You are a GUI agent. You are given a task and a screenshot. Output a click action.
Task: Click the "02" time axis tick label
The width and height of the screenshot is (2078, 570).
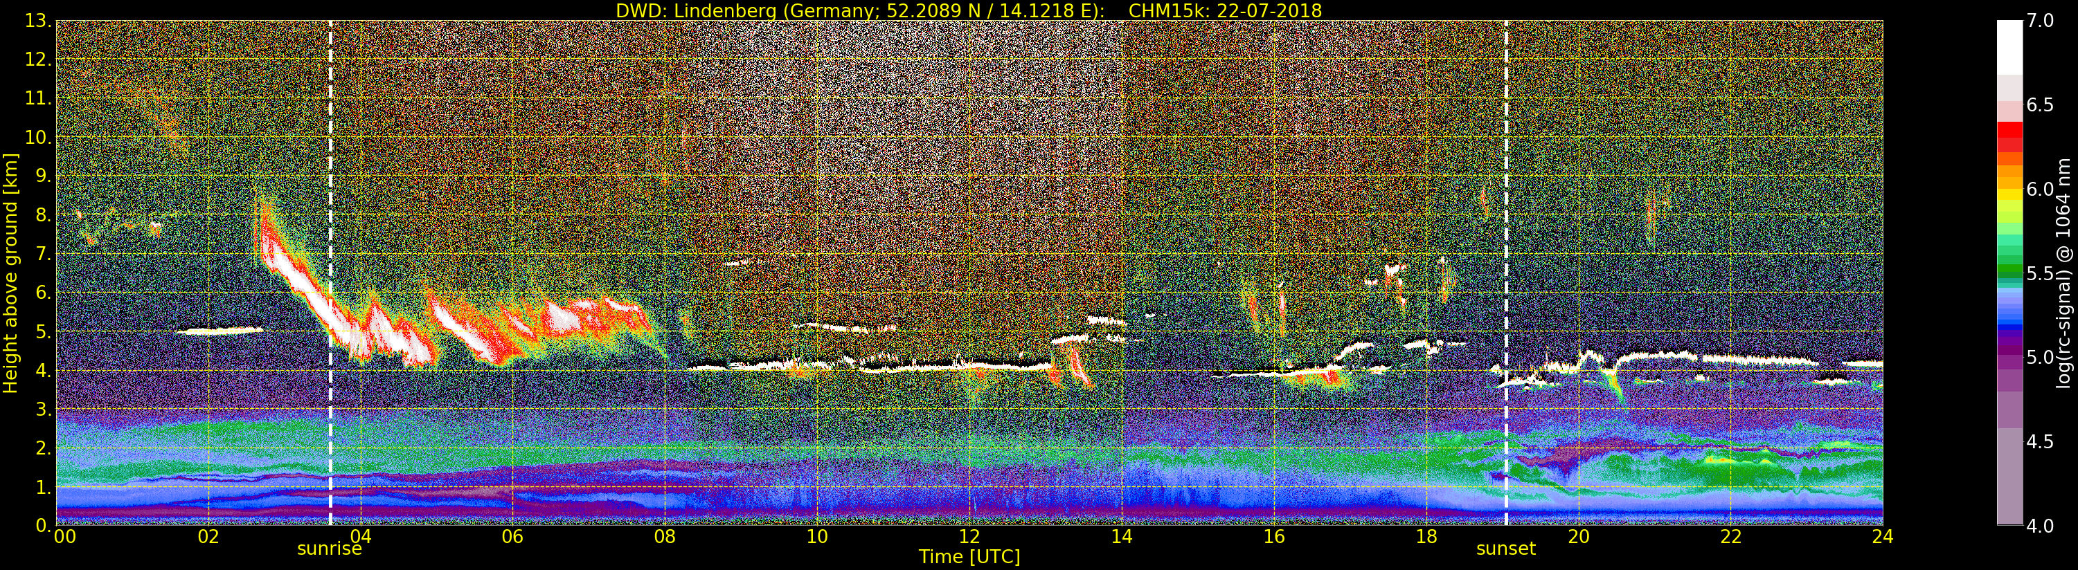(x=208, y=537)
